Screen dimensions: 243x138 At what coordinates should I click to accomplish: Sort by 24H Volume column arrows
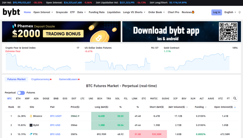187,107
